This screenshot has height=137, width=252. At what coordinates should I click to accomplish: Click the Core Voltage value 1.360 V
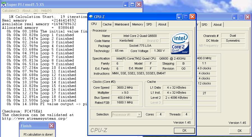159,51
